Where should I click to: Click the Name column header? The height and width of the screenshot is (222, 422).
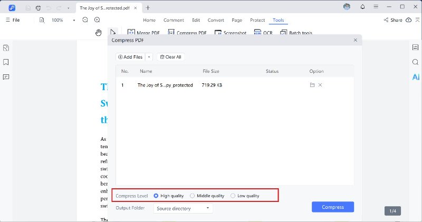(x=146, y=71)
